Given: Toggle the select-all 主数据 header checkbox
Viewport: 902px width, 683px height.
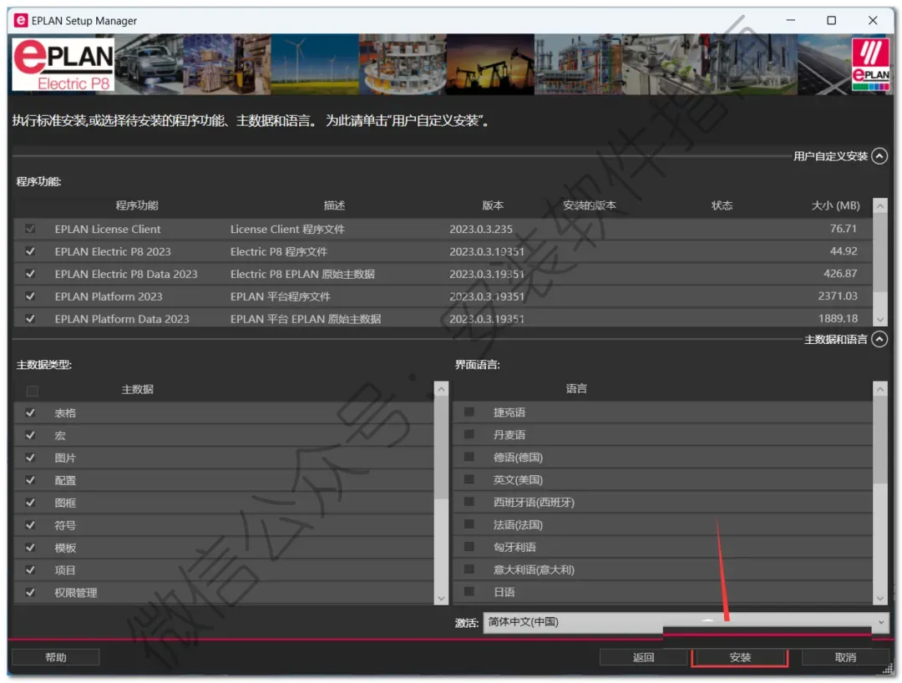Looking at the screenshot, I should point(33,391).
